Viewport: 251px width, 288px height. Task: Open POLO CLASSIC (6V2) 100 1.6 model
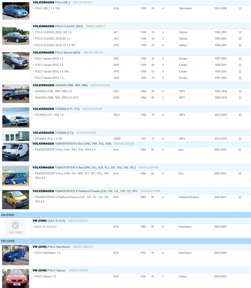coord(53,32)
